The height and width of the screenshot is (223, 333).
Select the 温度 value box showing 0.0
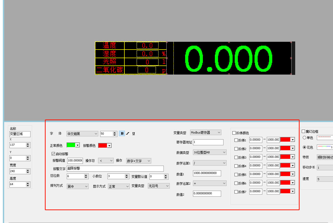pyautogui.click(x=147, y=45)
